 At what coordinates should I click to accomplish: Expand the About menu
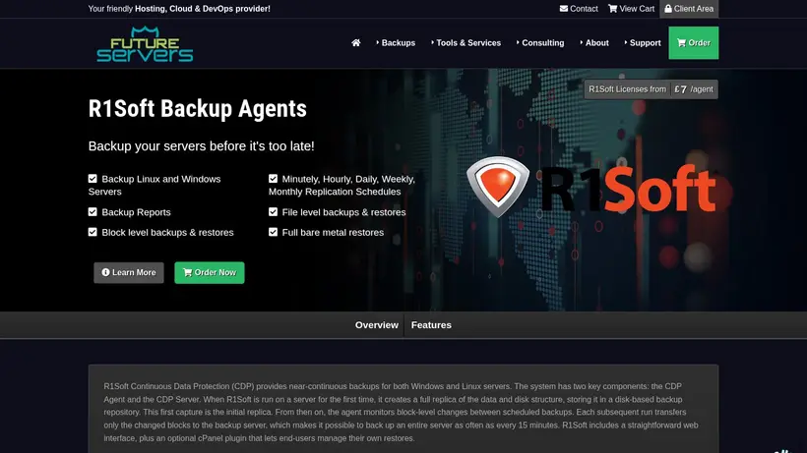tap(594, 42)
